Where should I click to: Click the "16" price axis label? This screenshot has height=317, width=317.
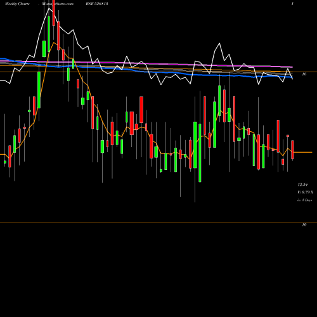point(304,74)
